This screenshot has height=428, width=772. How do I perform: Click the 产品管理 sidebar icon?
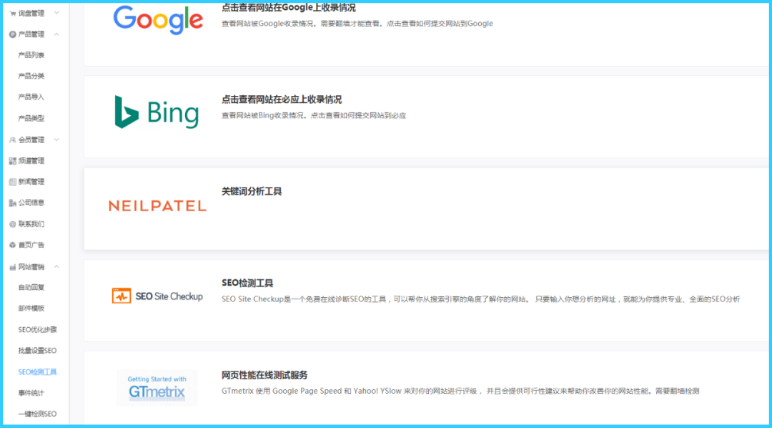click(13, 34)
